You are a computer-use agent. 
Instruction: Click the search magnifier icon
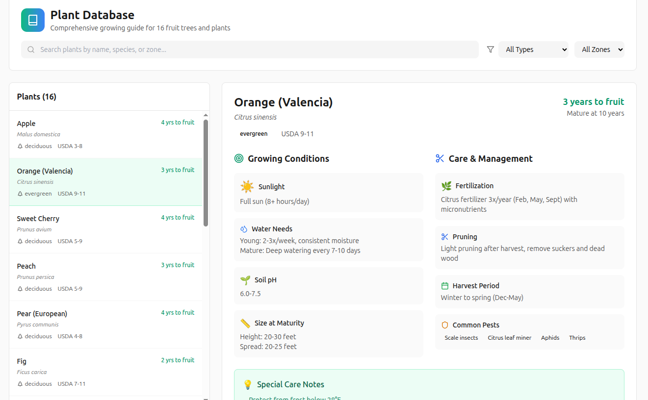31,50
